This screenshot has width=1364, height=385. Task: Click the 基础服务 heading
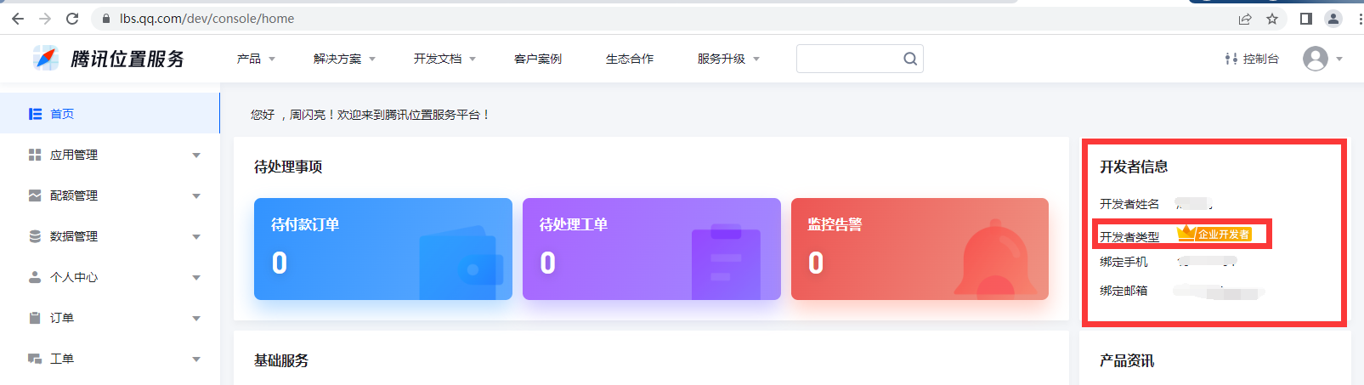point(281,360)
